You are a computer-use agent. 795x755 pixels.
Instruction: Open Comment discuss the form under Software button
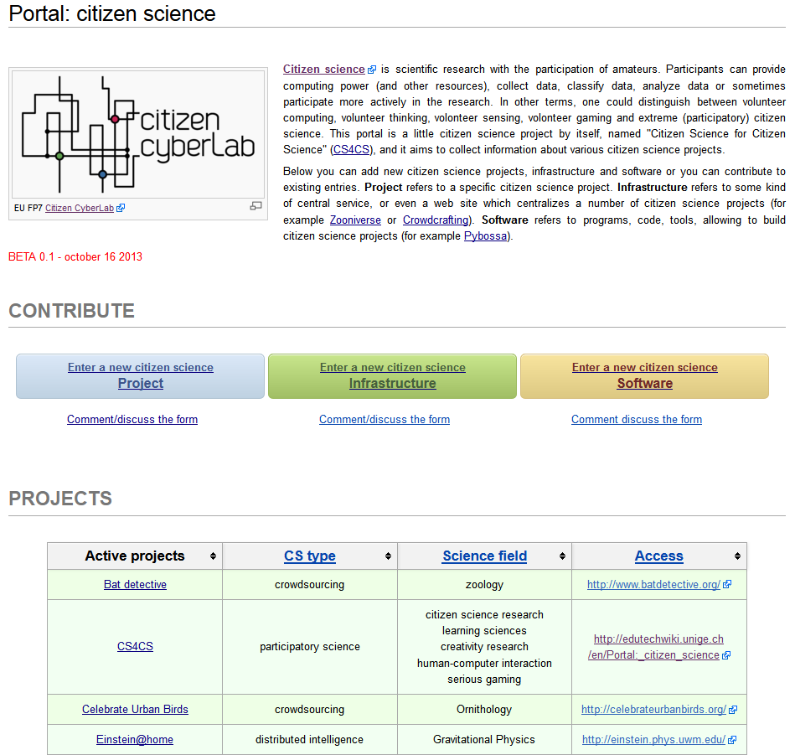pyautogui.click(x=637, y=419)
